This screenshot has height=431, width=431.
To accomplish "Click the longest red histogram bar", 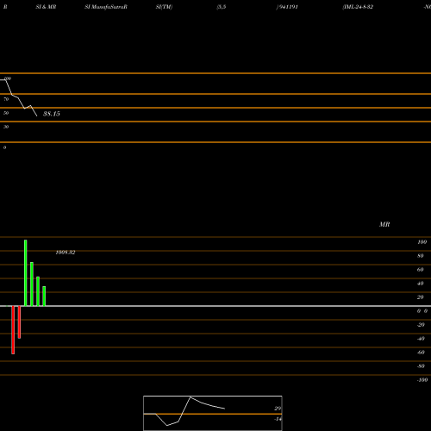I will pyautogui.click(x=13, y=330).
